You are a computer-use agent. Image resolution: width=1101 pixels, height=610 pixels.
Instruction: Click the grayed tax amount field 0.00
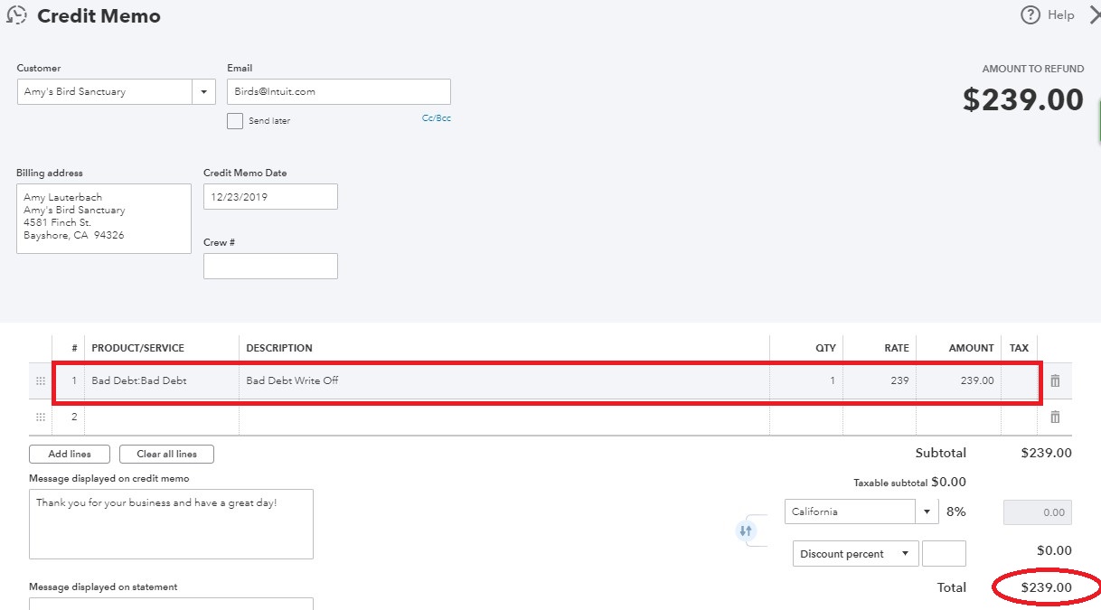pos(1038,511)
